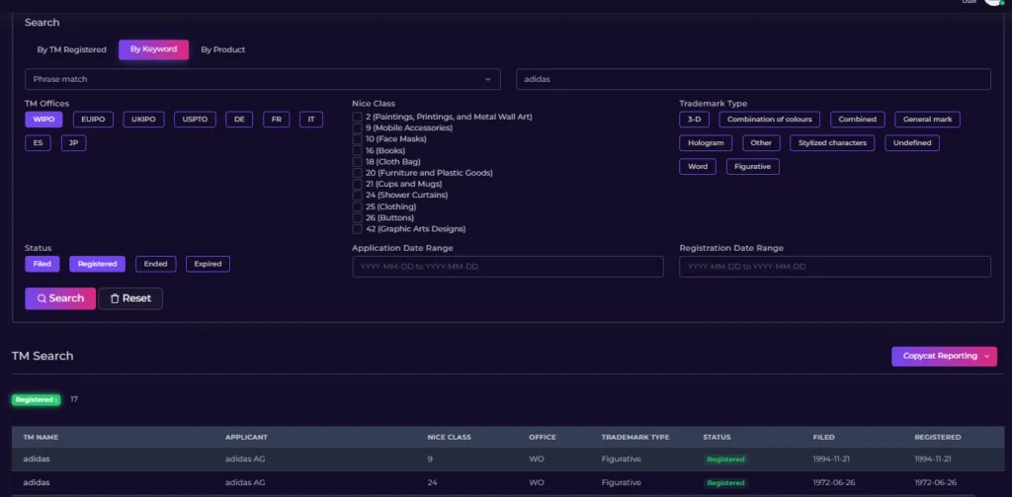Toggle the Expired status filter
This screenshot has width=1012, height=497.
coord(208,264)
